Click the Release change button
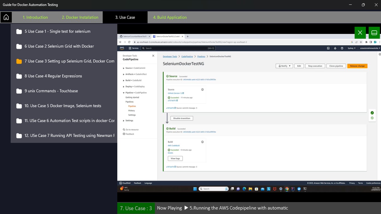 point(357,66)
